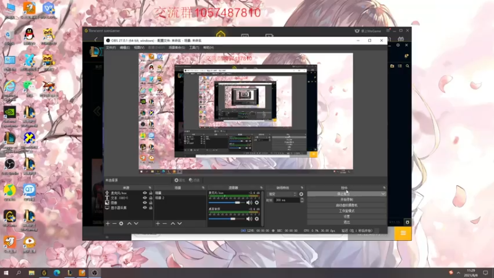The height and width of the screenshot is (278, 494).
Task: Mute the 桌面音频 mixer channel speaker icon
Action: point(249,219)
